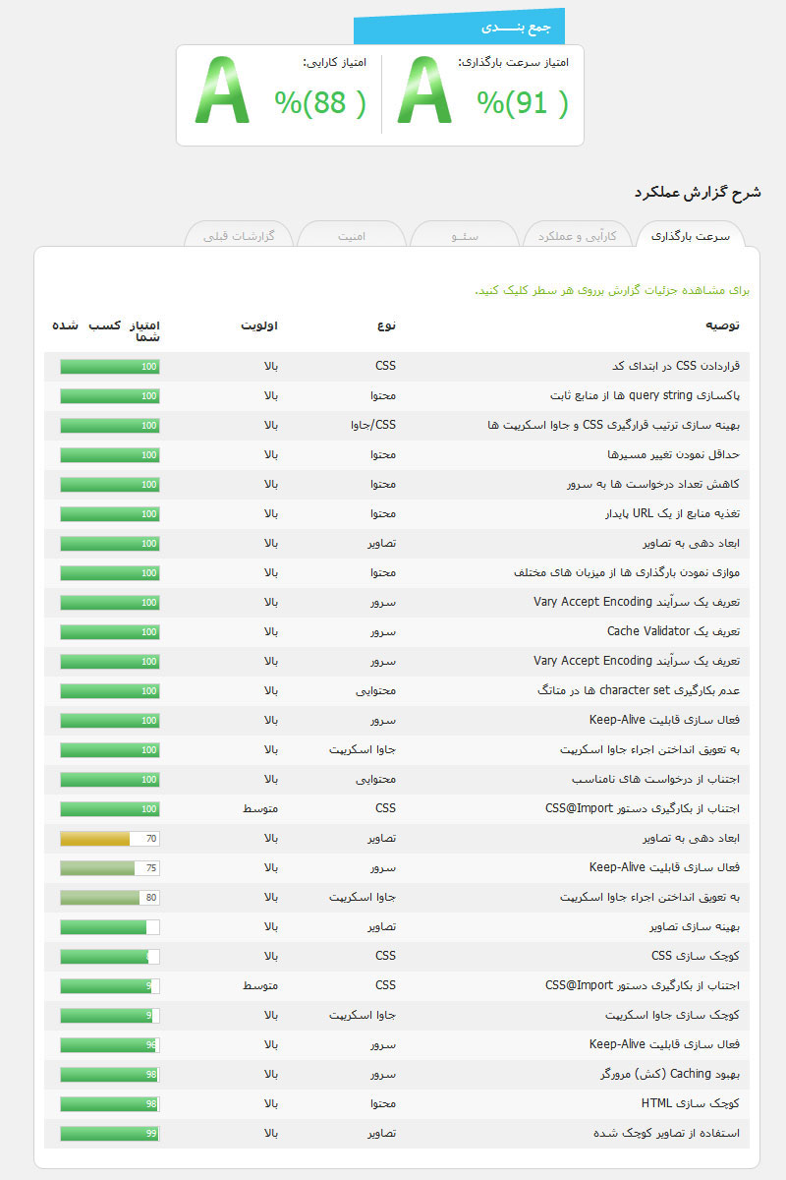Click the اولویت column header
Screen dimensions: 786x1180
click(x=259, y=324)
